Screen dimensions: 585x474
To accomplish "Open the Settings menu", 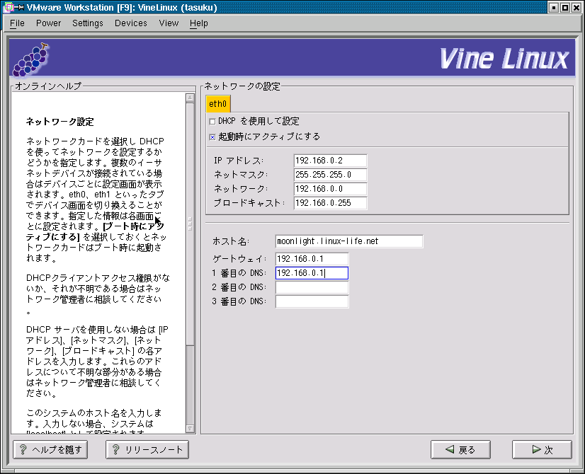I will [x=87, y=23].
